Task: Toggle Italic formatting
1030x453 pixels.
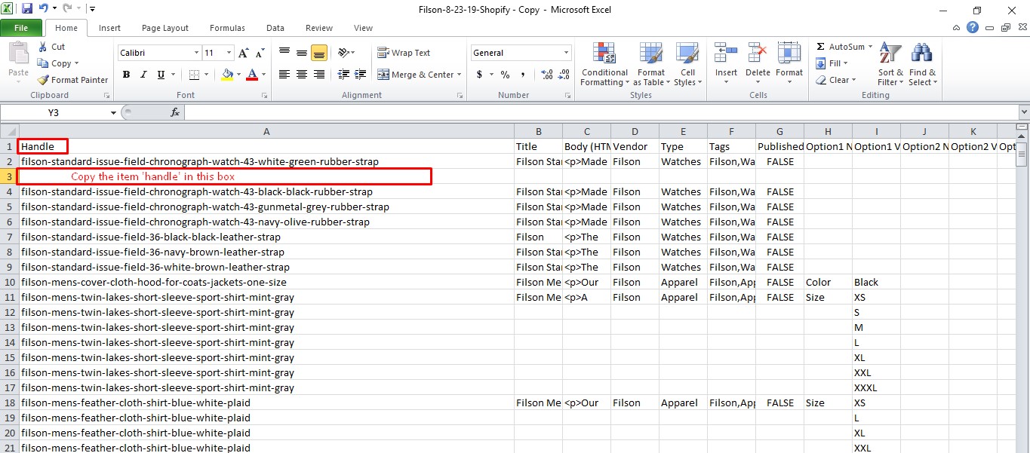Action: pos(143,75)
